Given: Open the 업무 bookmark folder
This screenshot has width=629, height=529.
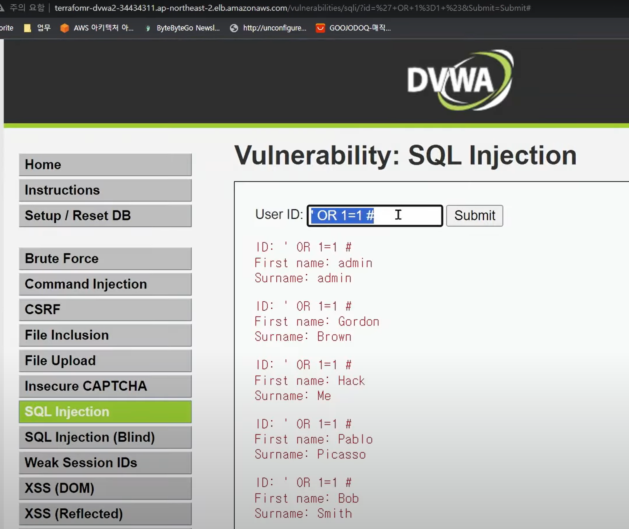Looking at the screenshot, I should click(x=37, y=28).
